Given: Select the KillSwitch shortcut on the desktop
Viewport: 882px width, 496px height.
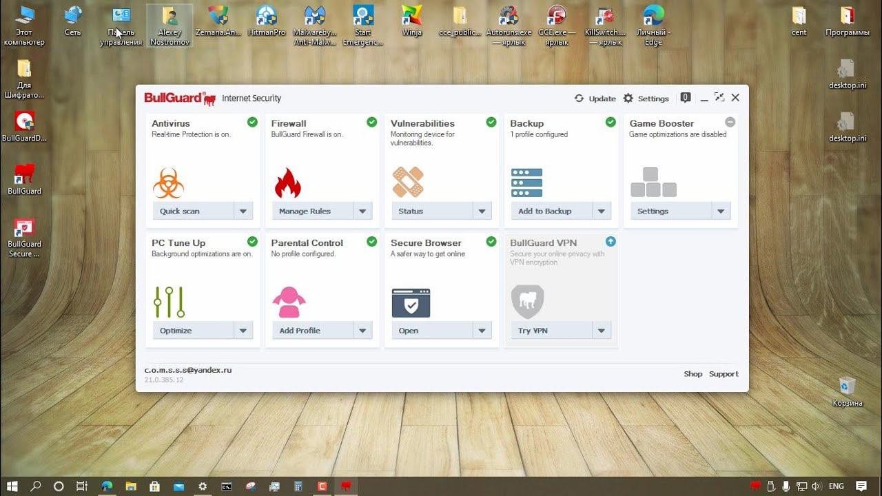Looking at the screenshot, I should pyautogui.click(x=605, y=26).
